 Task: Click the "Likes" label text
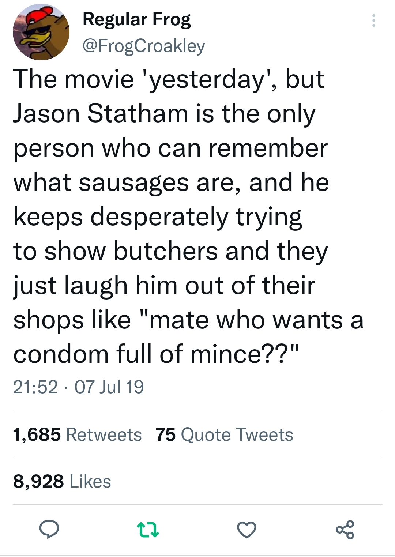click(x=90, y=481)
